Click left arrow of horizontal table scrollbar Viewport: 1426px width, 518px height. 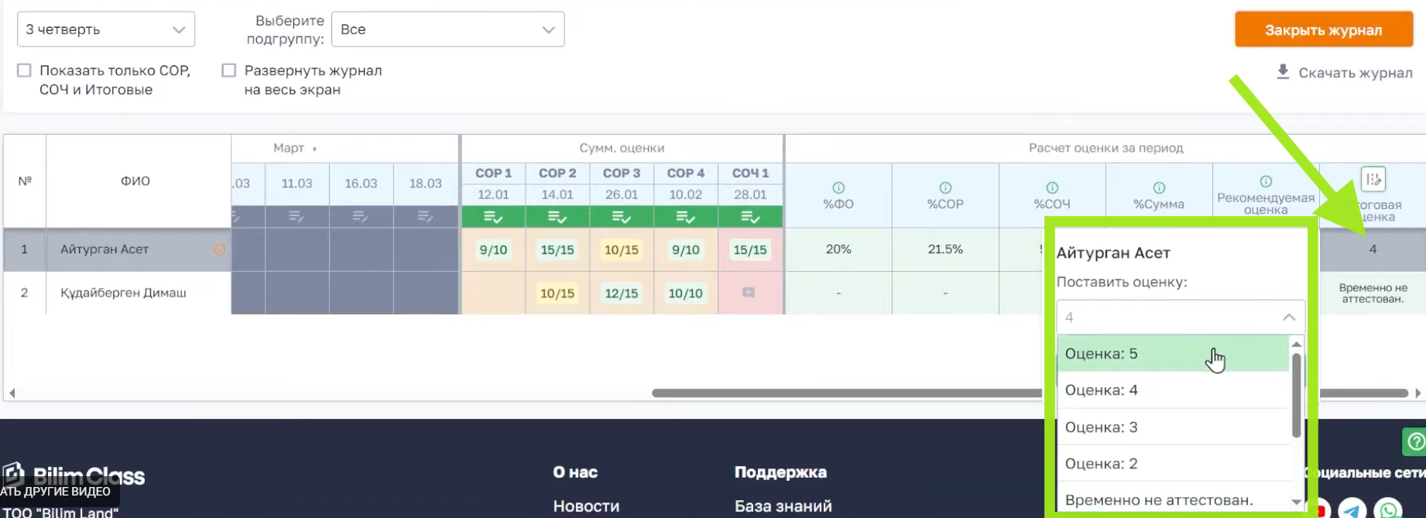12,393
